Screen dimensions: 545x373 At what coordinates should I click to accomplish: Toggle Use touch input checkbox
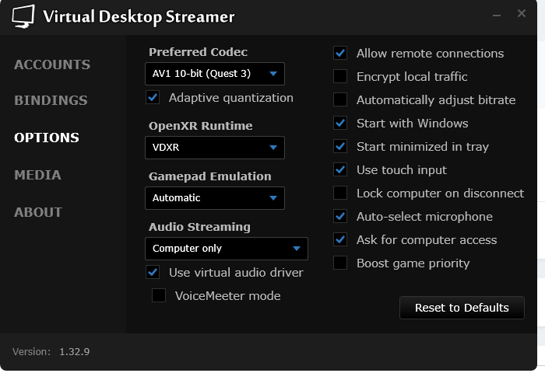pyautogui.click(x=340, y=169)
